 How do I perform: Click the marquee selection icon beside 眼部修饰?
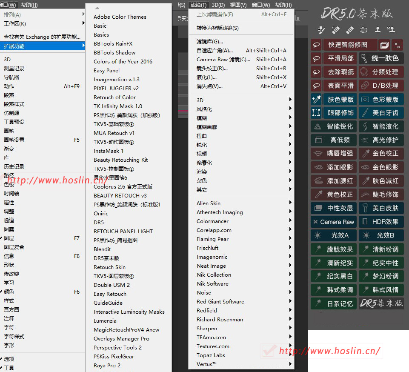coord(317,113)
